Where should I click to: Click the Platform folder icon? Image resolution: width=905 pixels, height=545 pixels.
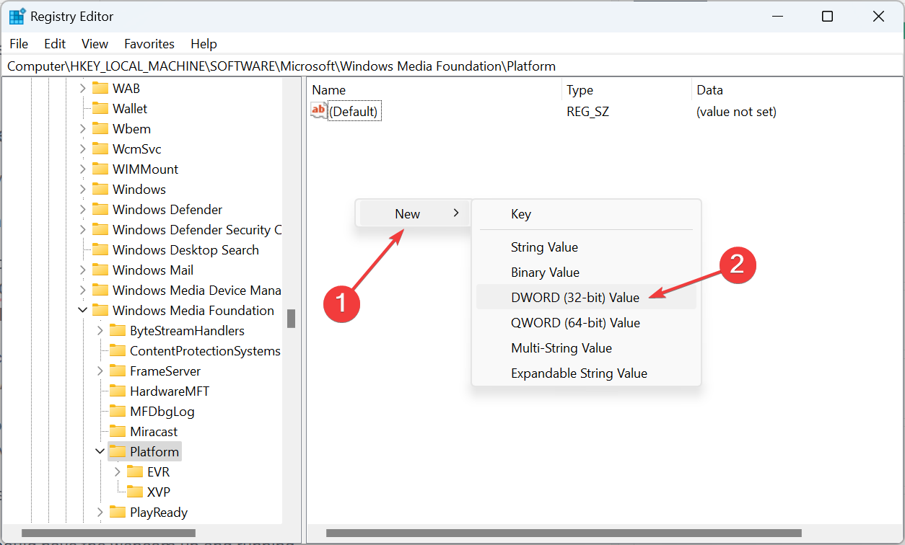[118, 452]
